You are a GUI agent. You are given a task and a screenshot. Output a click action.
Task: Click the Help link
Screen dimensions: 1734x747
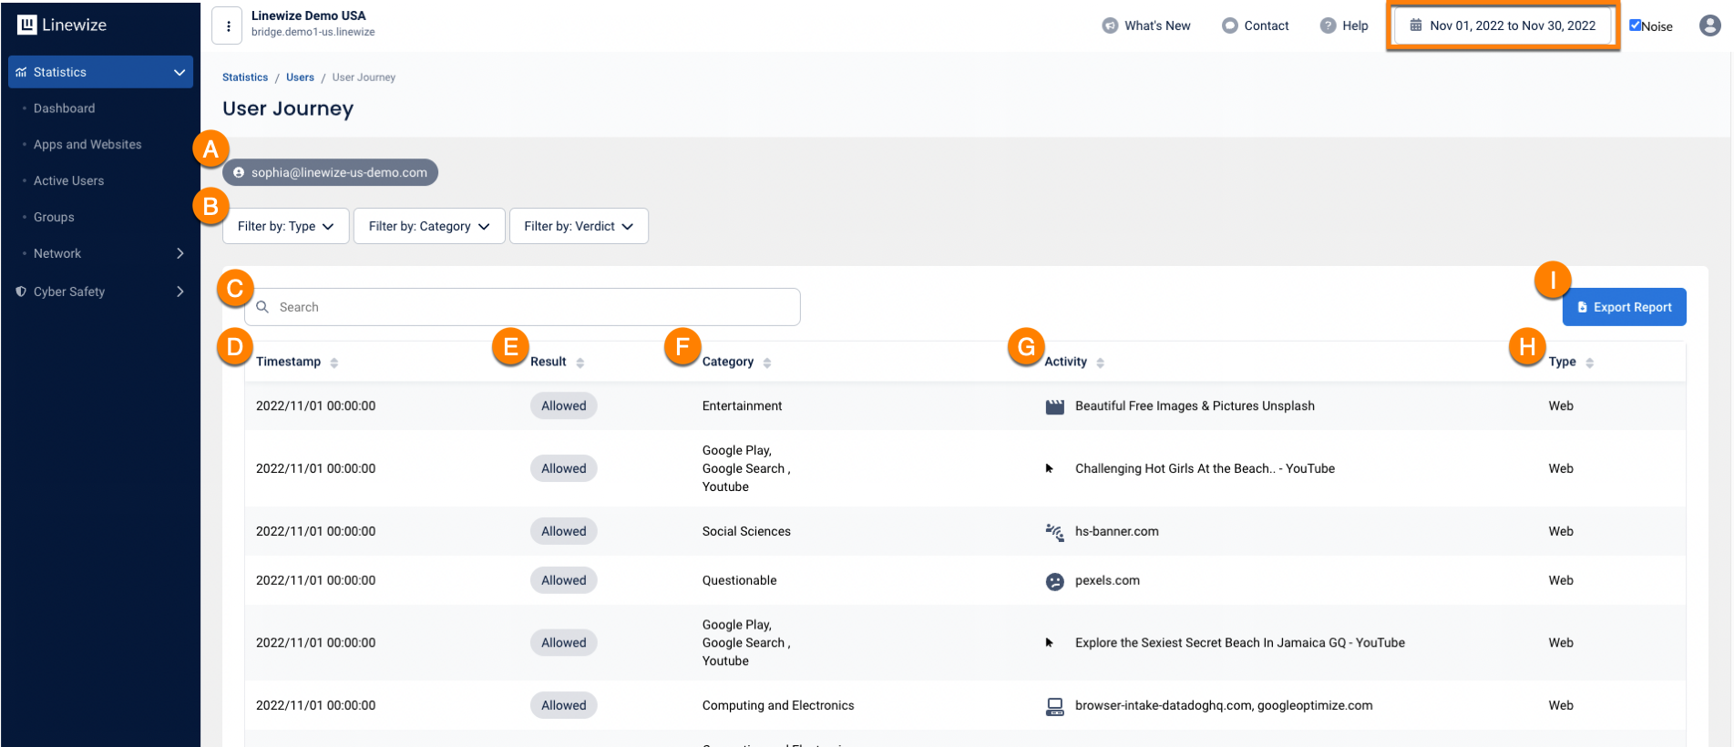pos(1355,26)
